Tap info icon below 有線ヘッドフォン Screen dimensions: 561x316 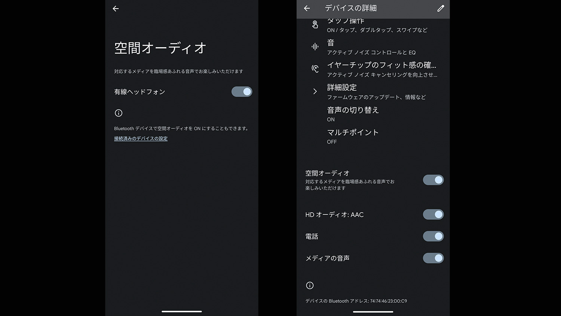119,113
